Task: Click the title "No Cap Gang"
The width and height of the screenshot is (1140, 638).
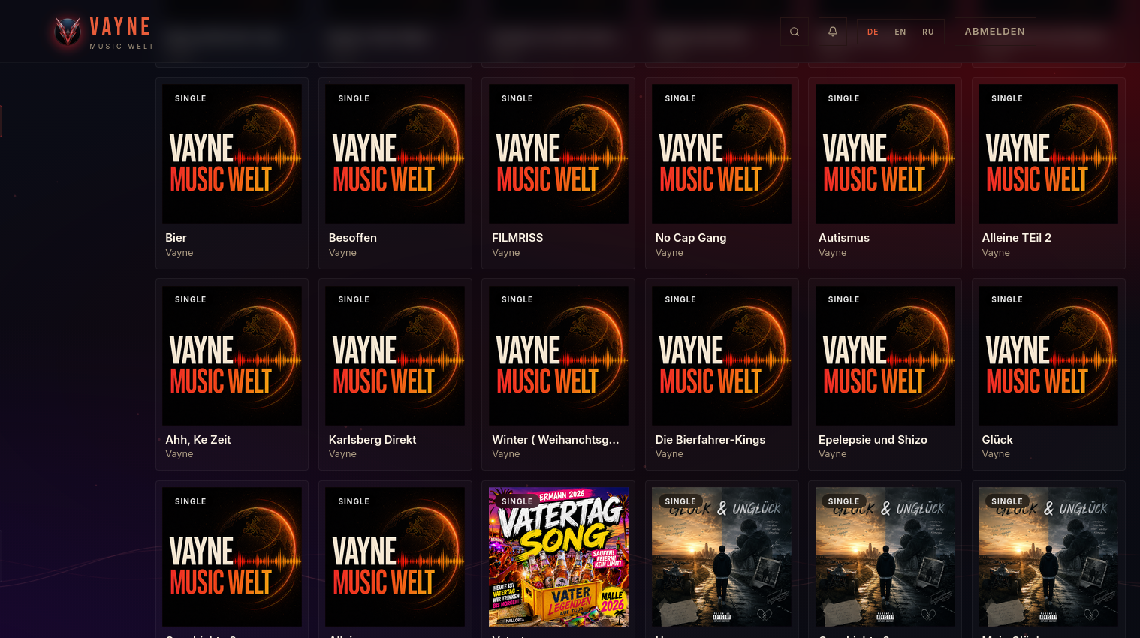Action: point(691,238)
